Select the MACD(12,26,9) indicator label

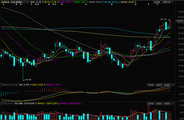click(x=10, y=85)
